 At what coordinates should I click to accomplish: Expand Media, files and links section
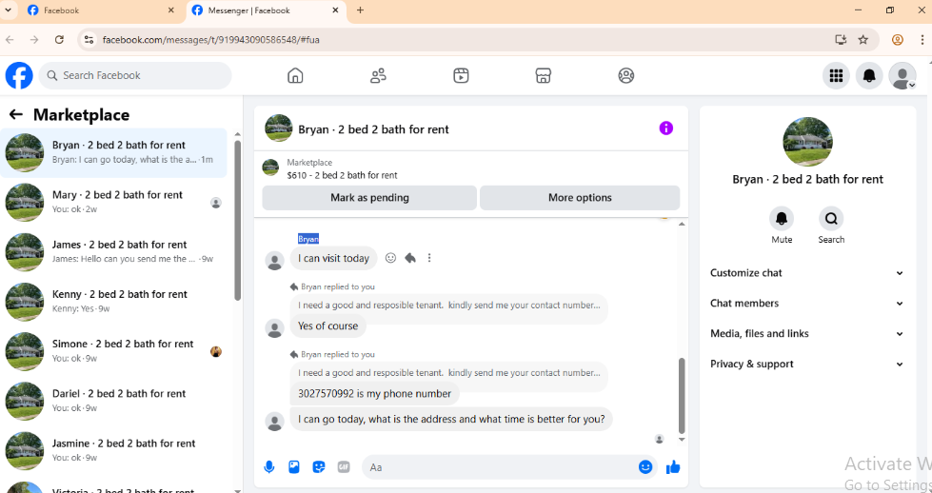click(x=807, y=334)
